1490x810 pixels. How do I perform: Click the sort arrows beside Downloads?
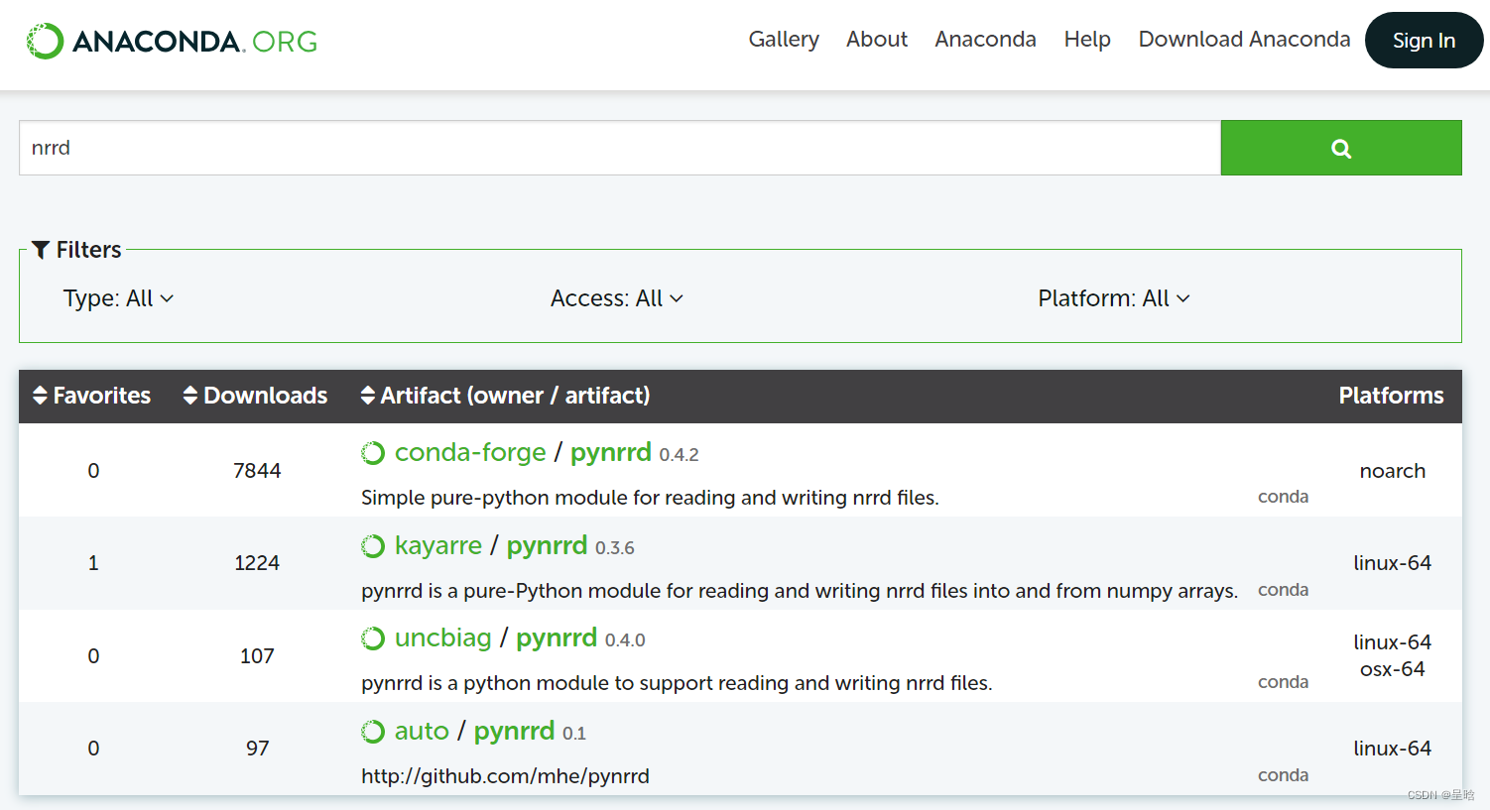click(190, 396)
